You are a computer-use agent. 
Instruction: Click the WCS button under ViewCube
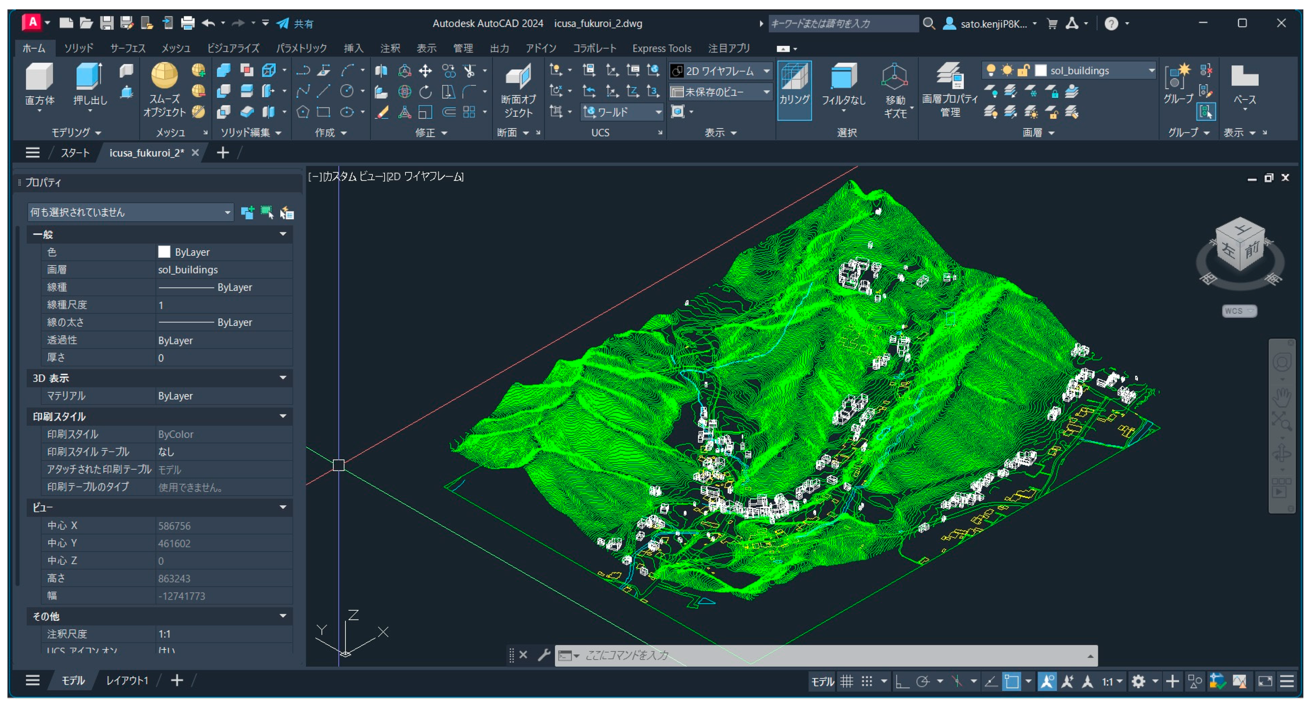1239,311
